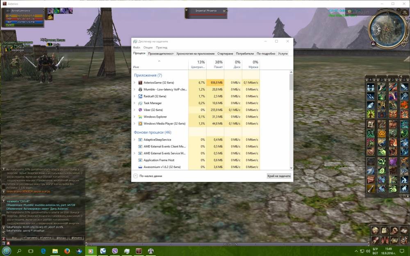
Task: Click the 255,9 МБ memory value for Viber
Action: (215, 110)
